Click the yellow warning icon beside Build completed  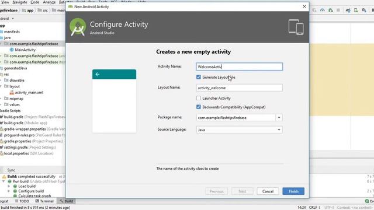pyautogui.click(x=4, y=177)
